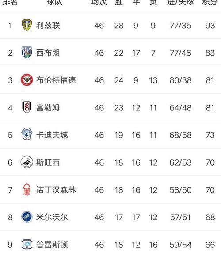The height and width of the screenshot is (253, 221).
Task: Open the Swansea swan logo
Action: tap(27, 162)
